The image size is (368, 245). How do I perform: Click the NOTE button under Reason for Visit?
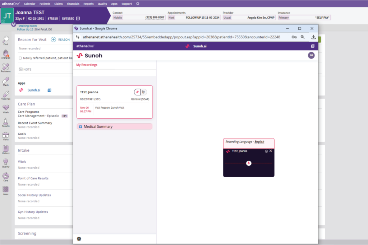click(x=25, y=69)
